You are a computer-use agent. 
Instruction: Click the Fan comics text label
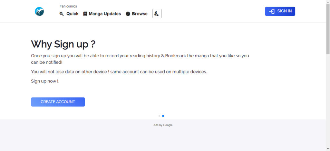coord(68,6)
